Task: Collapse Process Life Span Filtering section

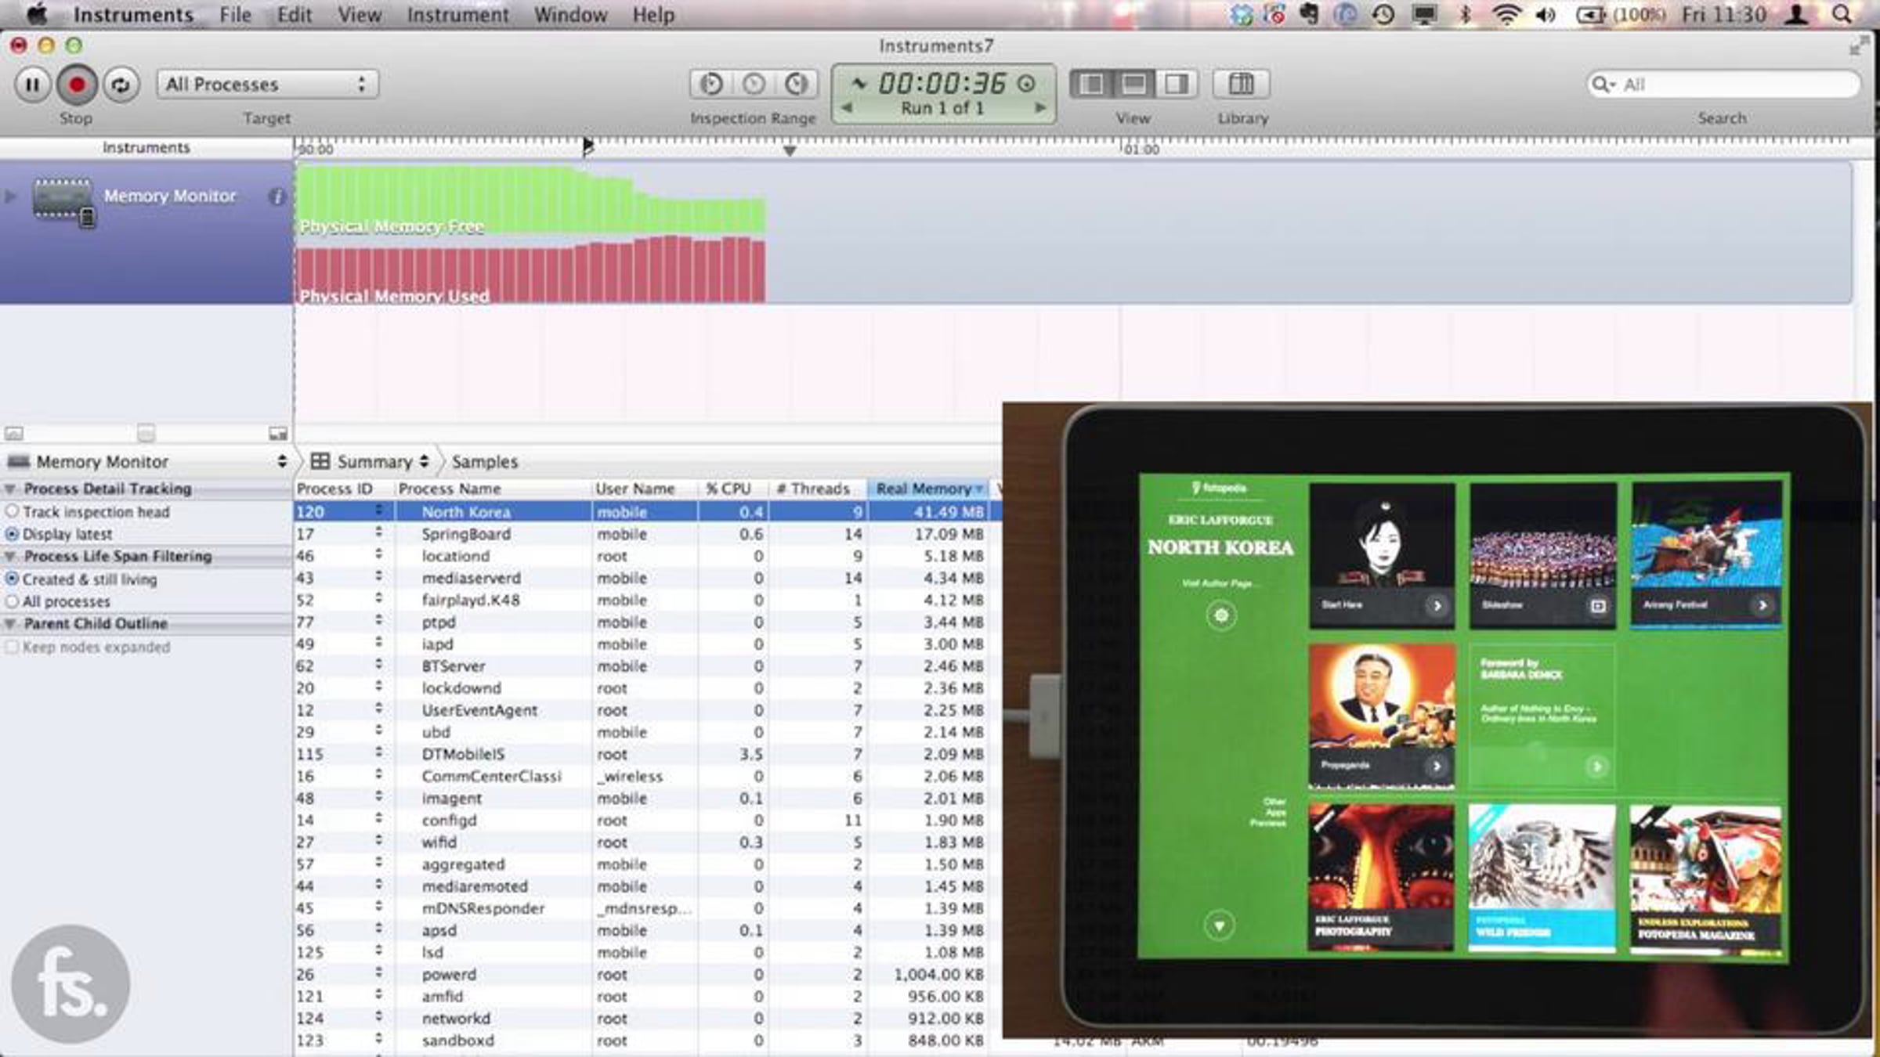Action: pos(10,556)
